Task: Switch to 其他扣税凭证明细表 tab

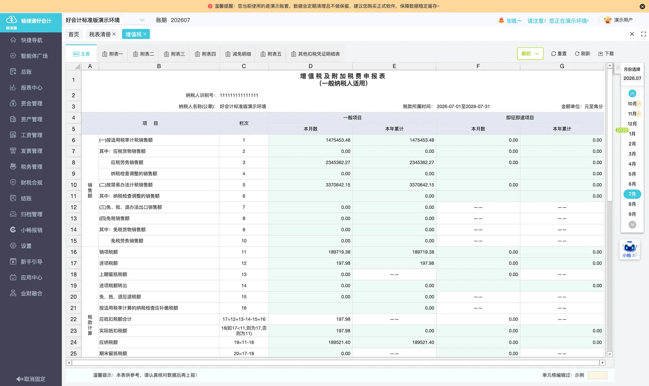Action: (x=315, y=54)
